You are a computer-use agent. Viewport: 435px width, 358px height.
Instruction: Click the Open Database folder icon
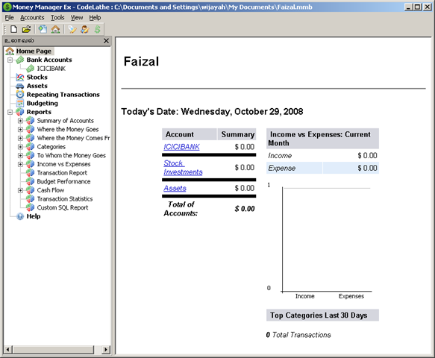[26, 29]
